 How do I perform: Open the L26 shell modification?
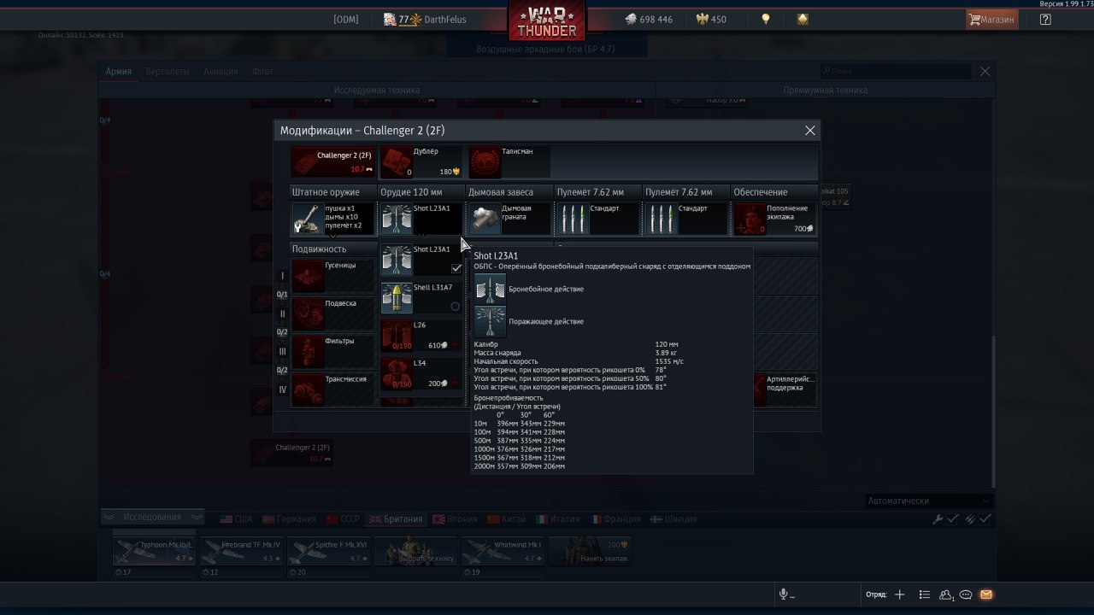(421, 336)
